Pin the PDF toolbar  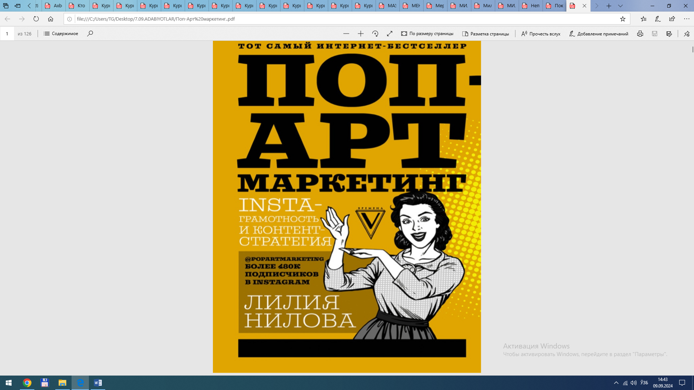point(686,34)
